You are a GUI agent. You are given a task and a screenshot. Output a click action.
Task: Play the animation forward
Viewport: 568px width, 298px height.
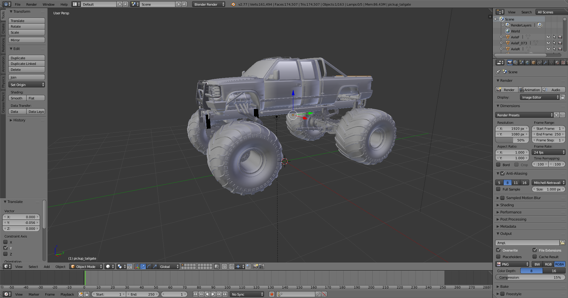pos(213,294)
